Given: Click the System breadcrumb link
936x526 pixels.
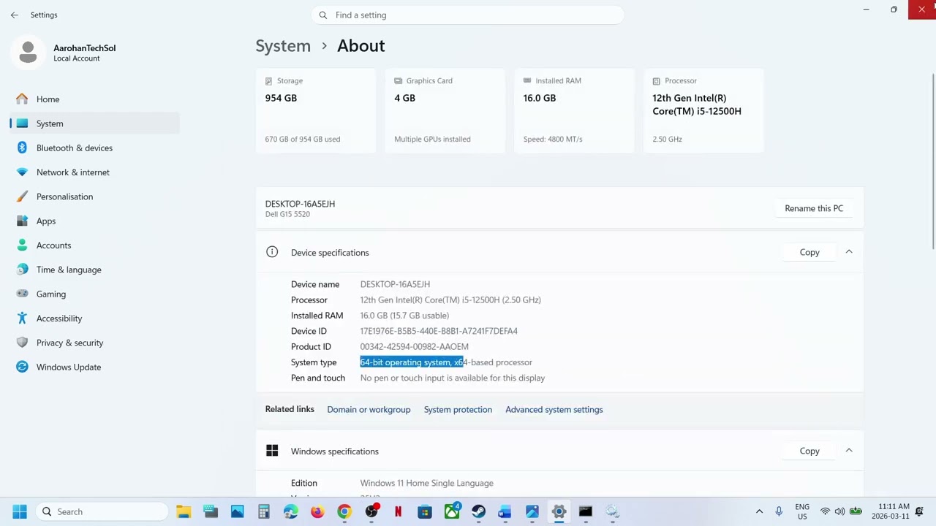Looking at the screenshot, I should [x=283, y=45].
